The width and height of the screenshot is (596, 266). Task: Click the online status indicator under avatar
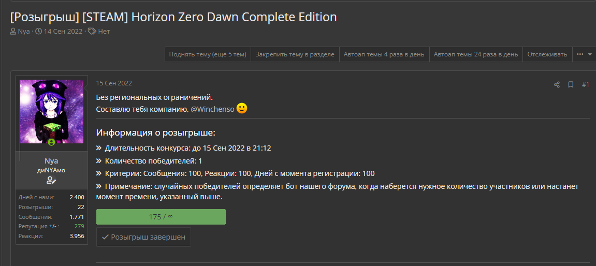pos(51,142)
